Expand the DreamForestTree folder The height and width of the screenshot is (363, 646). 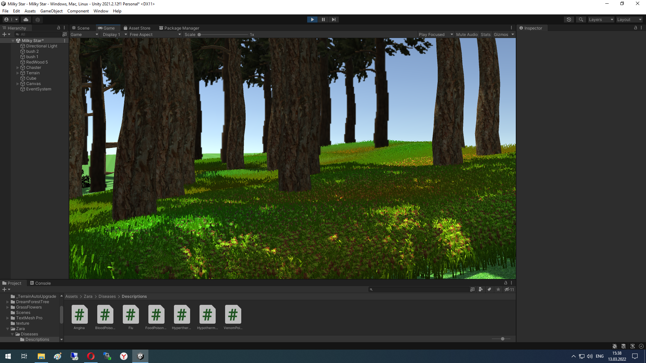[x=8, y=302]
